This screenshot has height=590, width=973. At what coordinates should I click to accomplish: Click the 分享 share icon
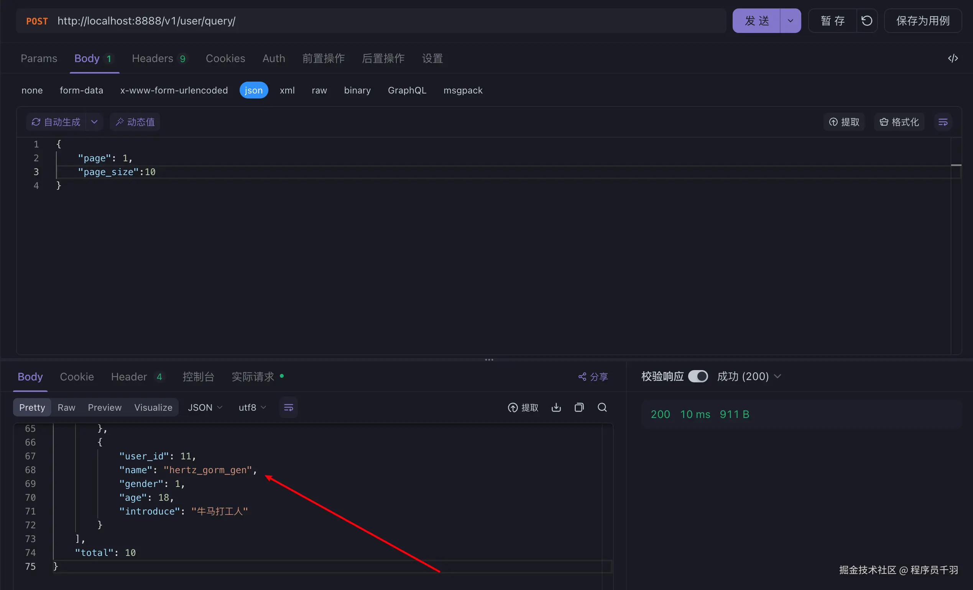click(593, 377)
